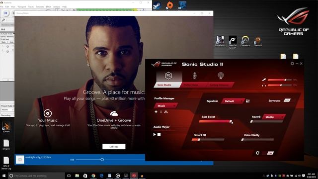
Task: Open Steam shortcut on desktop top
Action: point(157,5)
